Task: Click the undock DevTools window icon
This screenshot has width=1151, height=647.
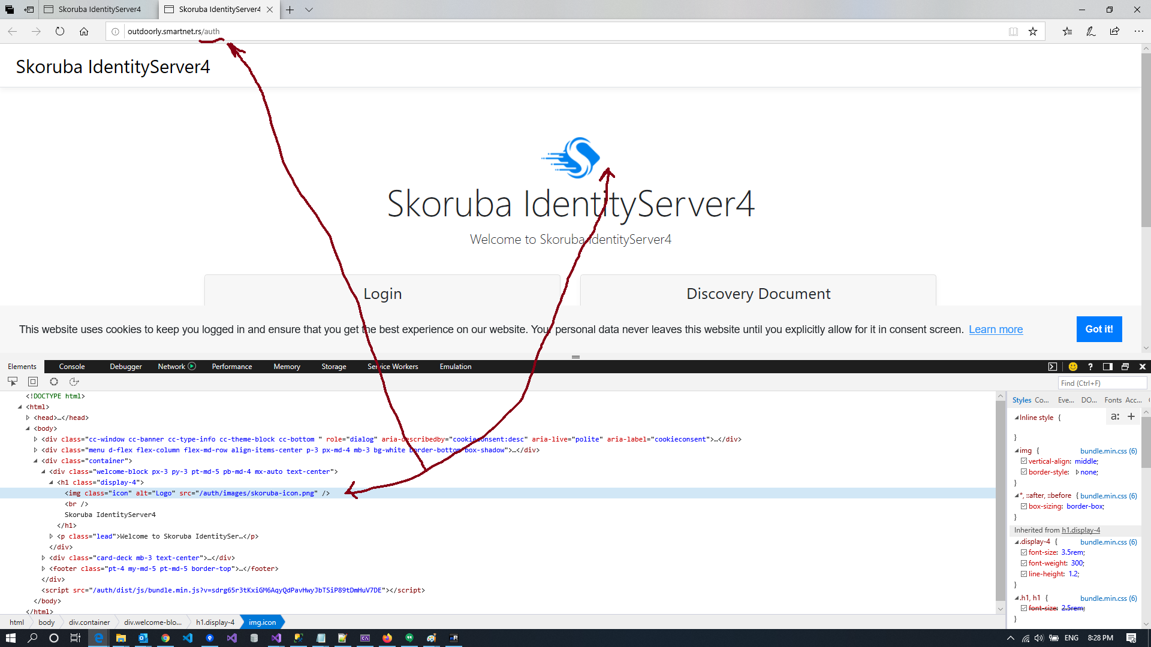Action: click(1125, 366)
